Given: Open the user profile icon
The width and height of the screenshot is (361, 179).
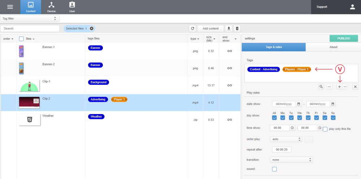Looking at the screenshot, I should (352, 7).
